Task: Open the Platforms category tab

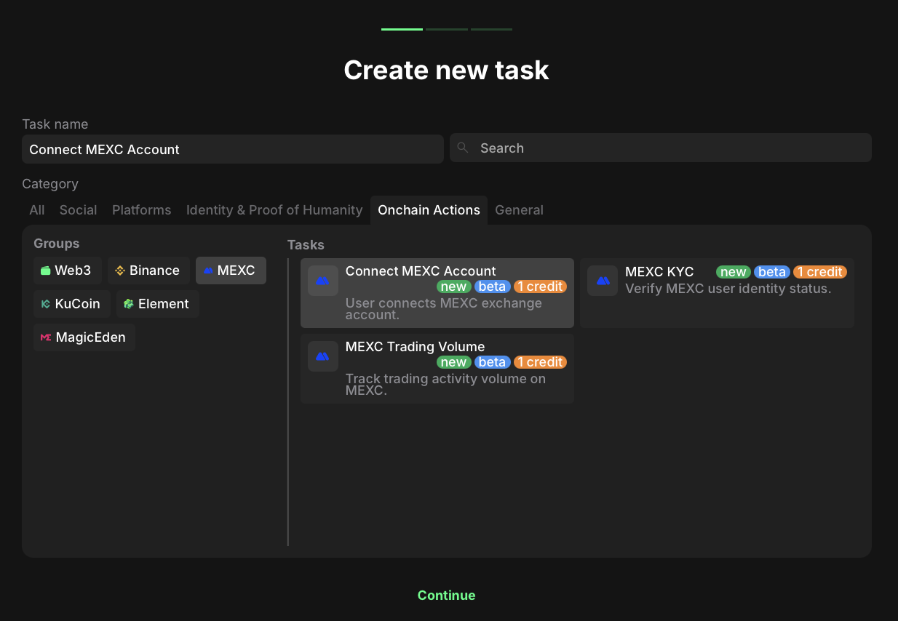Action: tap(141, 210)
